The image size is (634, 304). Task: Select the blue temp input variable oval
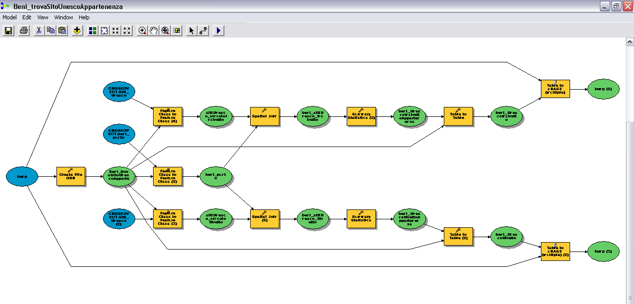(22, 177)
